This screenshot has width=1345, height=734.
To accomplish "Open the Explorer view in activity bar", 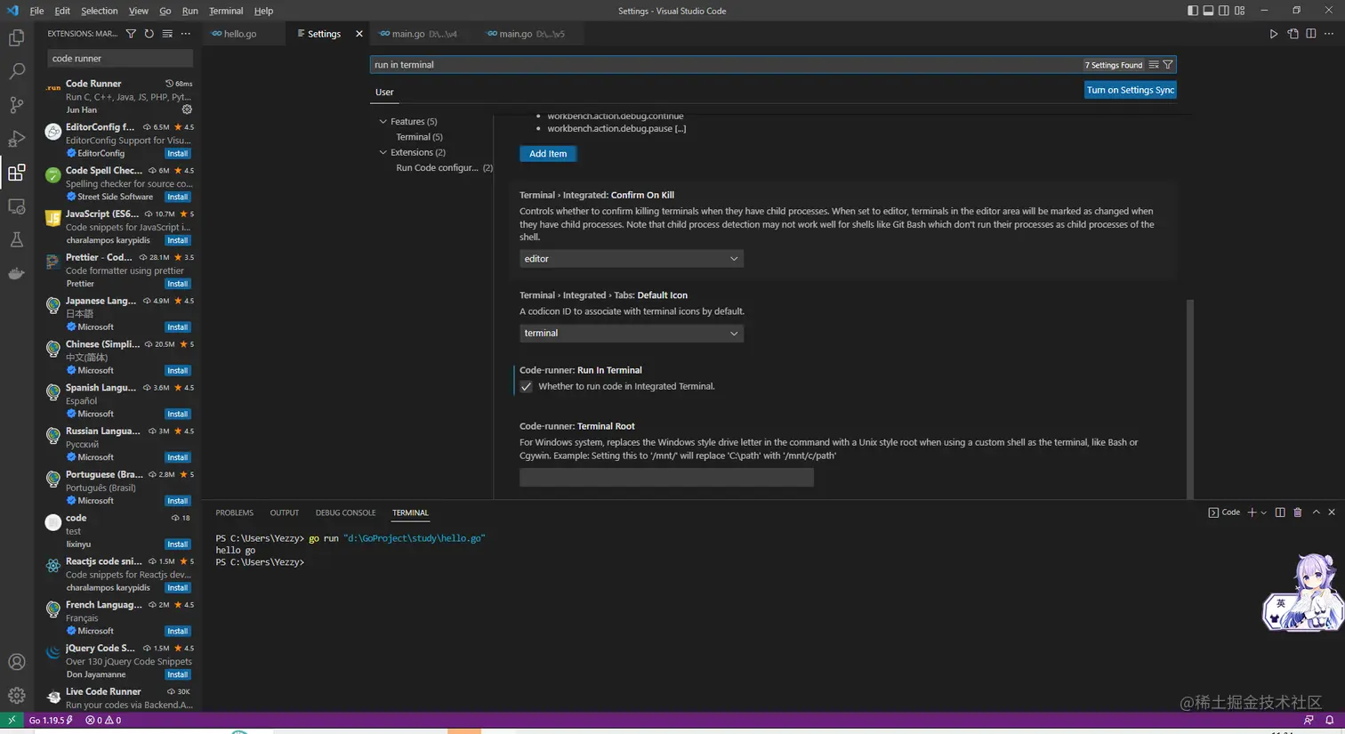I will point(16,37).
